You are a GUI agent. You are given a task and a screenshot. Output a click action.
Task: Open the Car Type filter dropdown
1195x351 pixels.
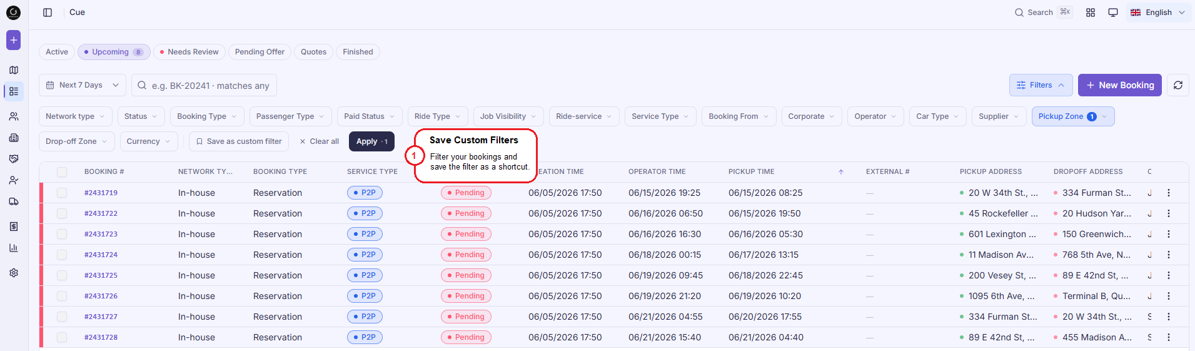coord(938,116)
